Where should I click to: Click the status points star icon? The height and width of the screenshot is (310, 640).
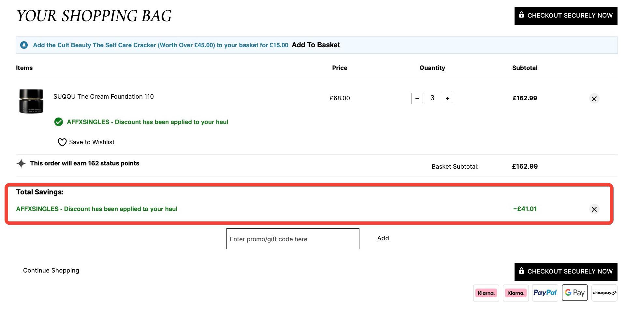(x=21, y=163)
